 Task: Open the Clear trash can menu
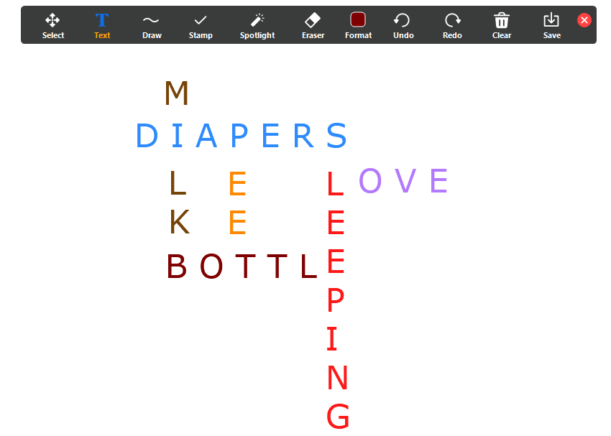[x=502, y=25]
